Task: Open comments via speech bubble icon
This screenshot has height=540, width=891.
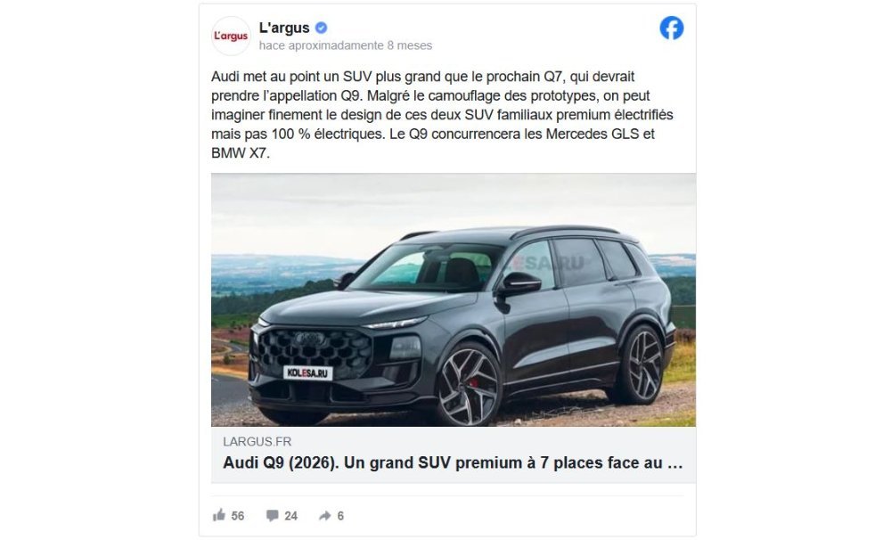Action: (272, 516)
